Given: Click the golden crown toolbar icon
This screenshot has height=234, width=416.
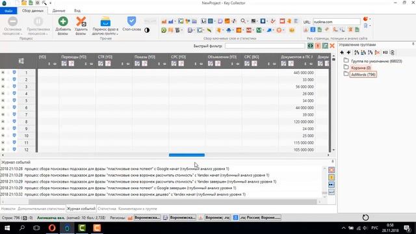Looking at the screenshot, I should click(292, 31).
